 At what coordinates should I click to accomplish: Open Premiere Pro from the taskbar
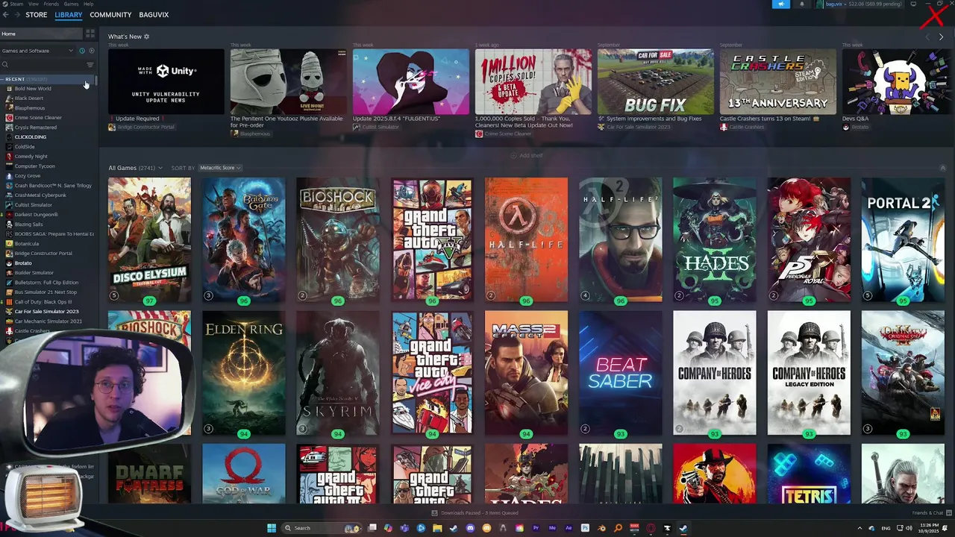coord(536,528)
